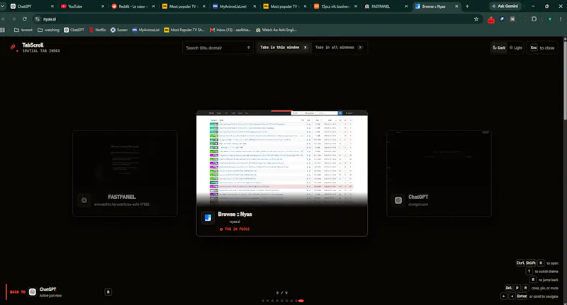Click the P key pin hint

click(x=517, y=288)
